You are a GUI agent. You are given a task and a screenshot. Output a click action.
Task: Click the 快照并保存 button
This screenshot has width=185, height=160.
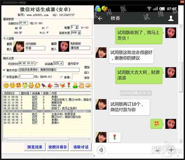(x=58, y=147)
